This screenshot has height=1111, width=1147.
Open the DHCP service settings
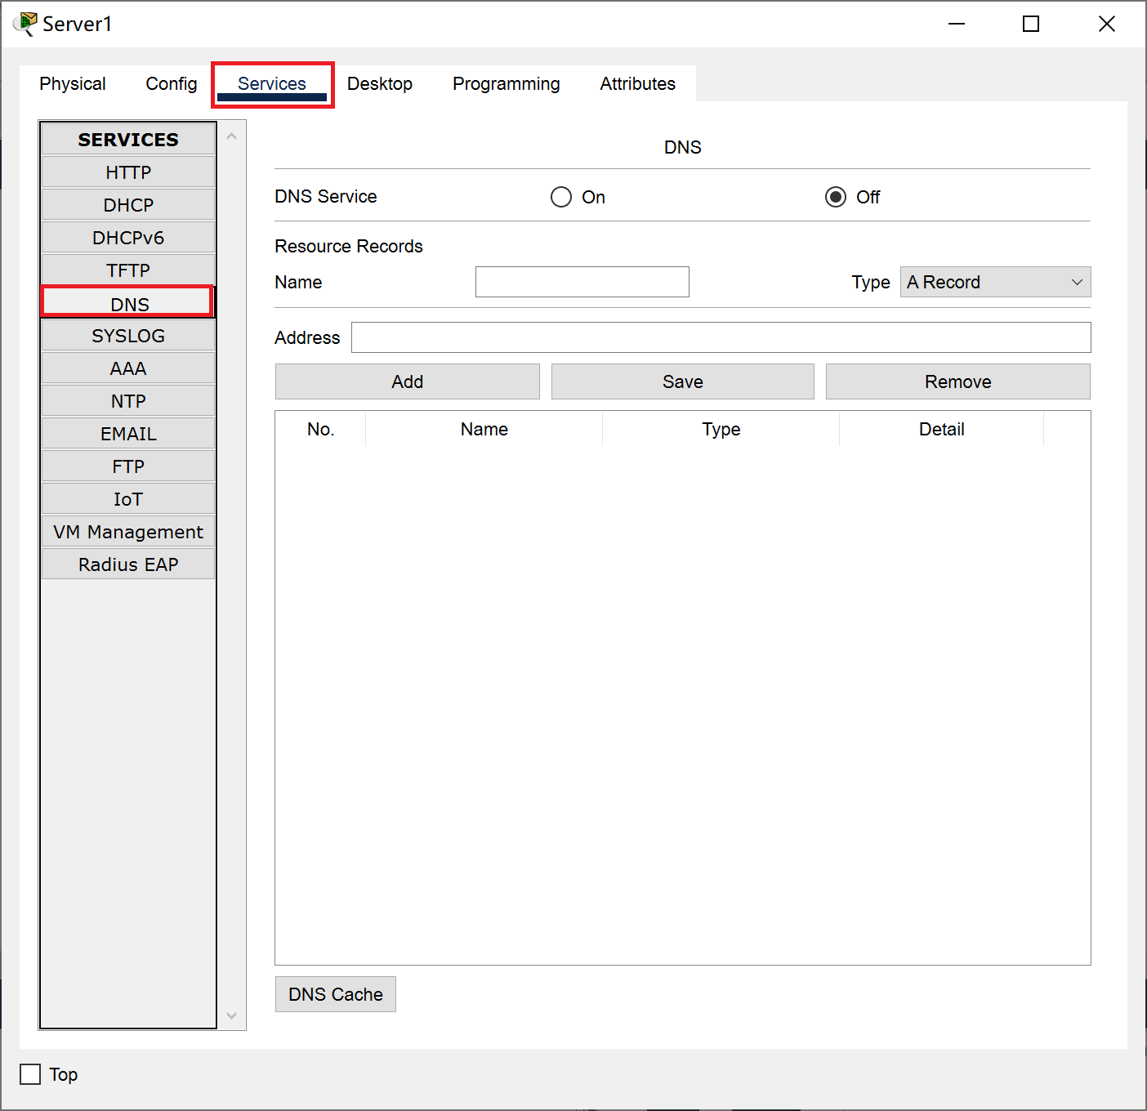pyautogui.click(x=128, y=205)
